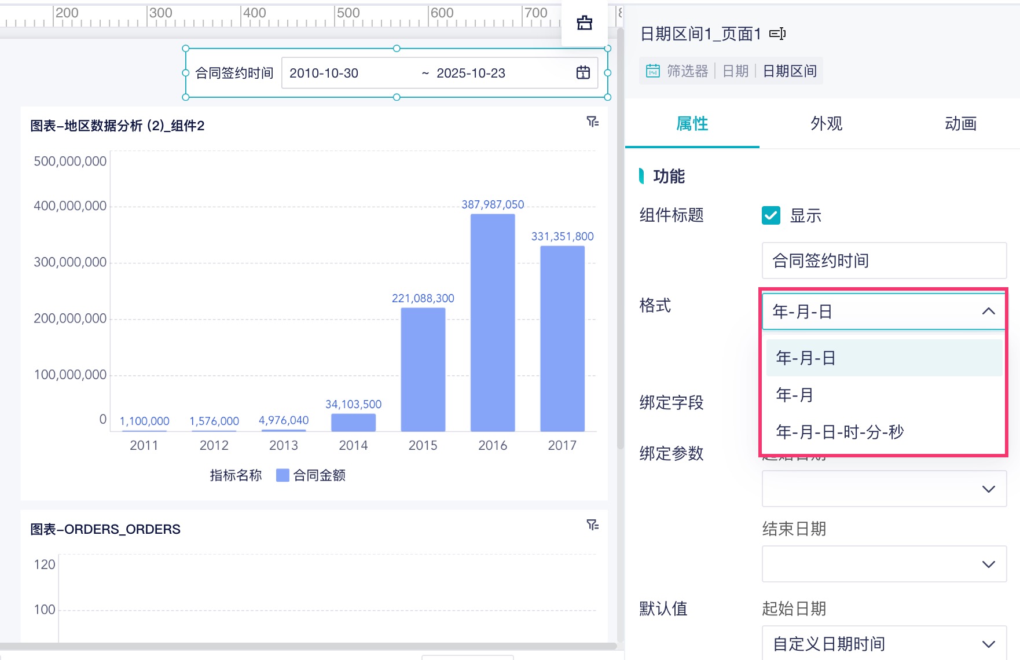Click the 2017 bar in the chart
This screenshot has height=660, width=1020.
tap(562, 339)
